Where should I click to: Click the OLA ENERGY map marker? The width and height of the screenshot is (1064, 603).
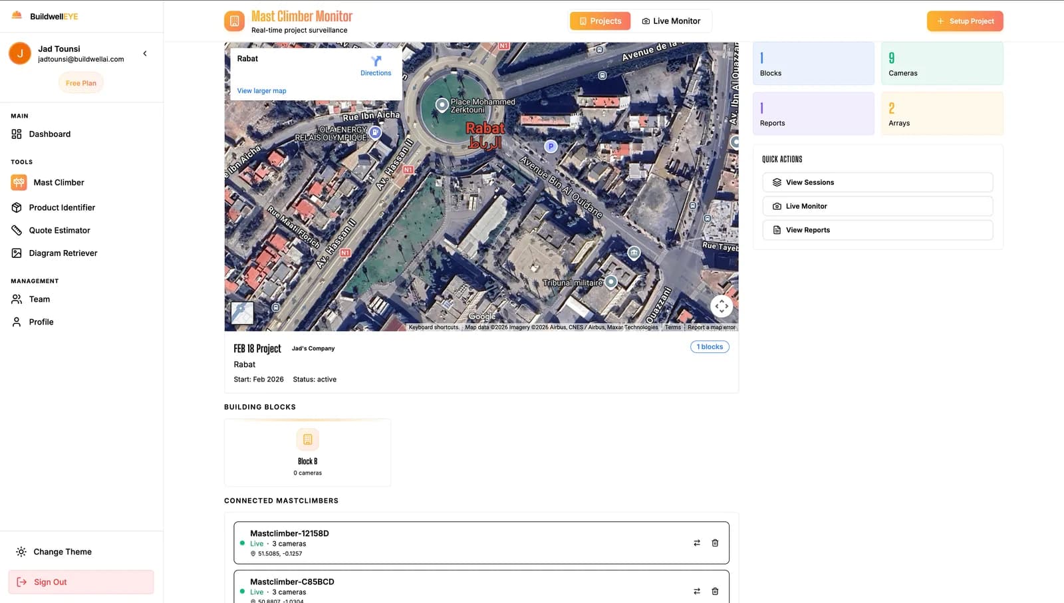pos(375,132)
